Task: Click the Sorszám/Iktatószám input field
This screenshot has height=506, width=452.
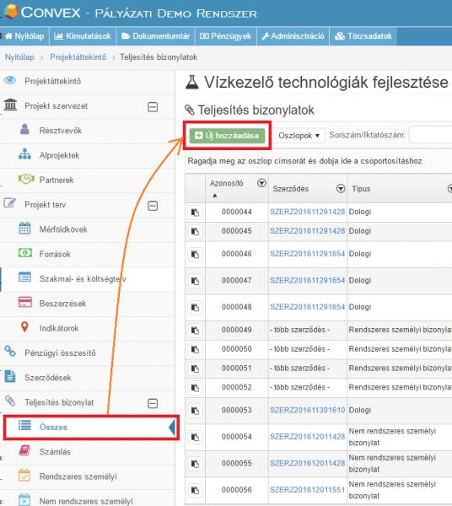Action: [431, 135]
